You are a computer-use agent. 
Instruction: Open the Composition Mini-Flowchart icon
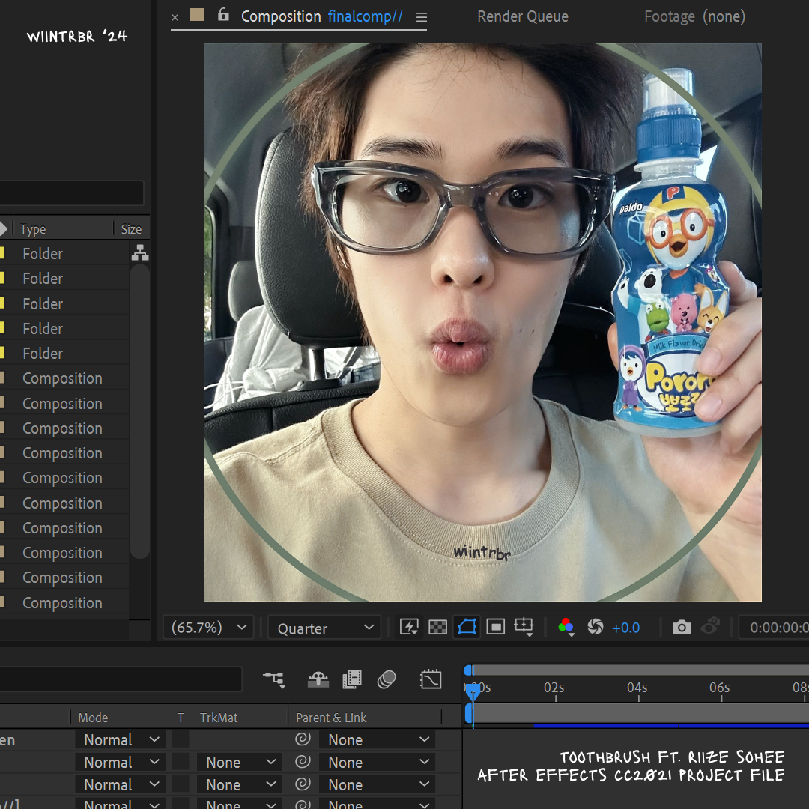tap(274, 679)
